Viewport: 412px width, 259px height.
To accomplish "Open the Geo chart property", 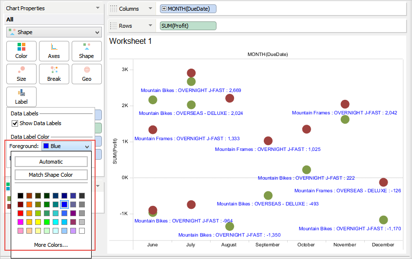I will 86,74.
